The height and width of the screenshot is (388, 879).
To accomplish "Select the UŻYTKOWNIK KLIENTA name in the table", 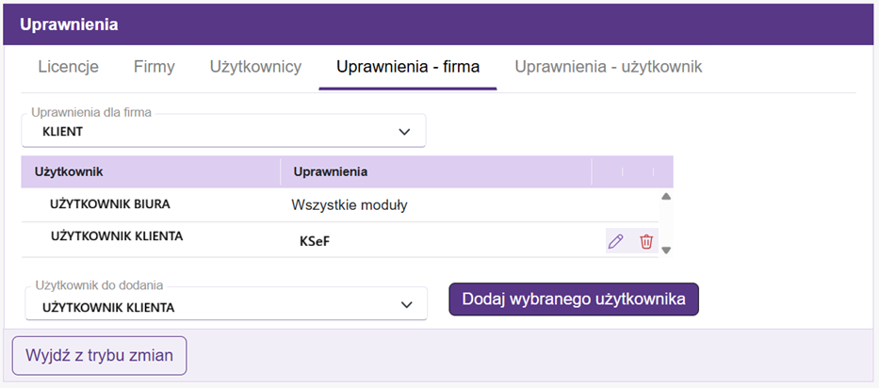I will click(x=117, y=236).
